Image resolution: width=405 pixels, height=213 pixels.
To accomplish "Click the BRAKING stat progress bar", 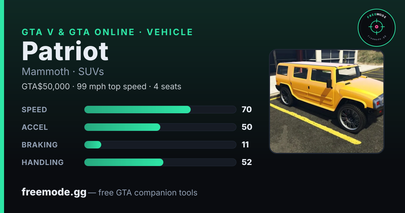I will 160,145.
